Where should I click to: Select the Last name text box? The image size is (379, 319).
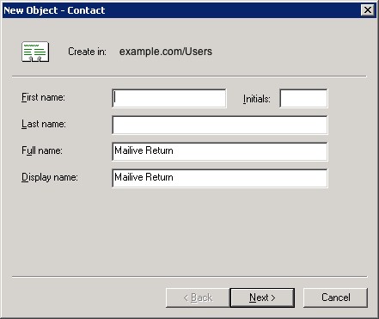220,125
